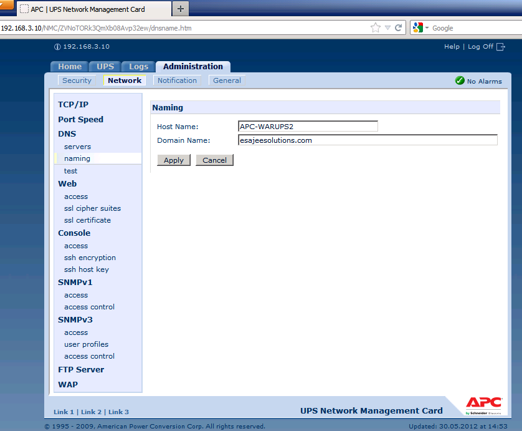
Task: Open access under Web
Action: pyautogui.click(x=76, y=196)
